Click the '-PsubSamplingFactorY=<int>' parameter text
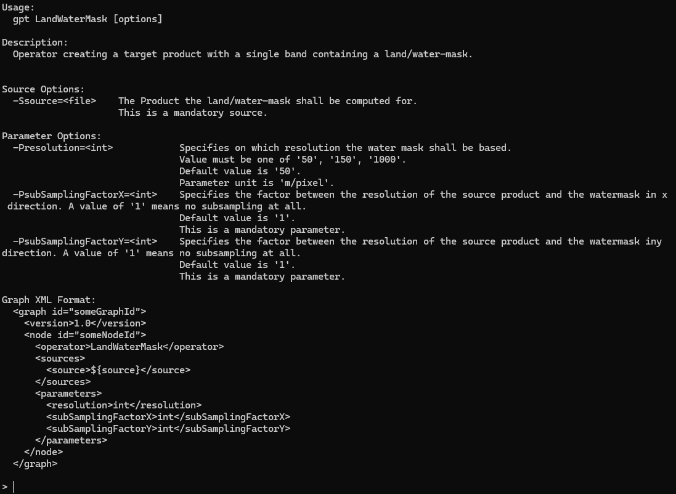 tap(85, 241)
